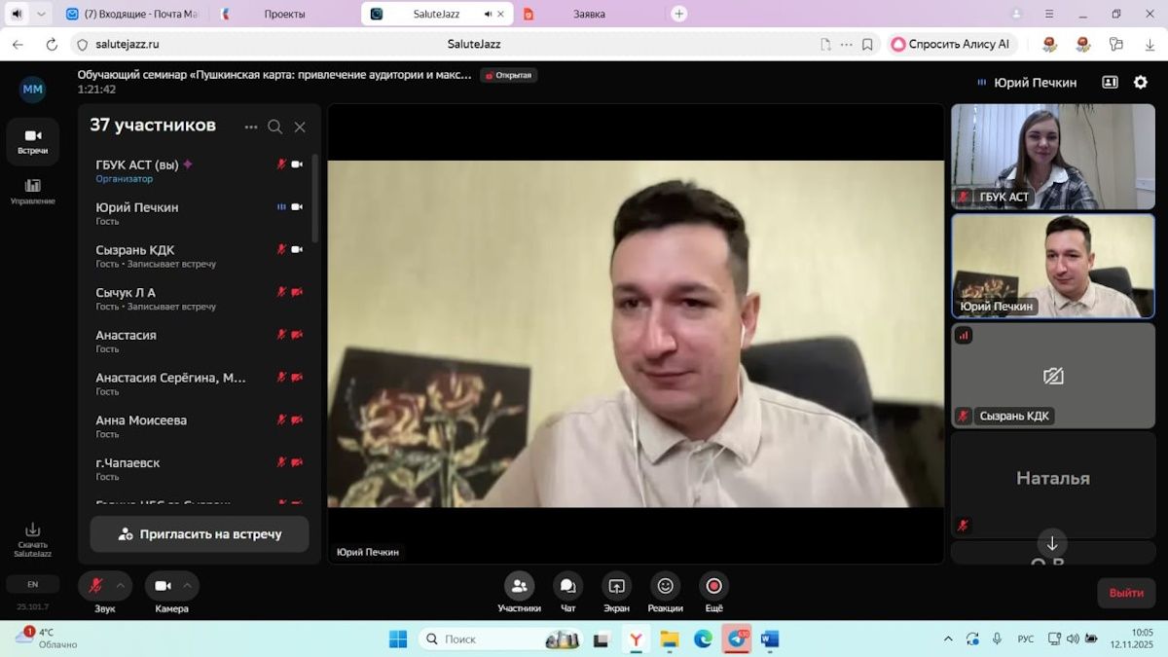The image size is (1168, 657).
Task: Unmute microphone with the Звук button
Action: (95, 586)
